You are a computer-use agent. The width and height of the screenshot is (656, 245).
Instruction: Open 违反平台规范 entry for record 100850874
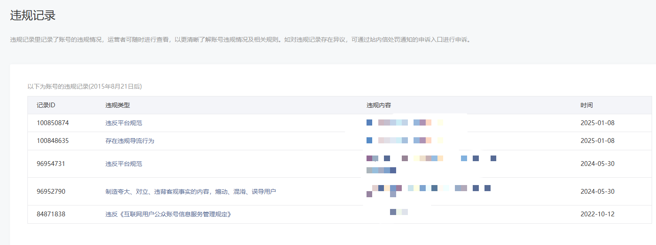[x=124, y=123]
